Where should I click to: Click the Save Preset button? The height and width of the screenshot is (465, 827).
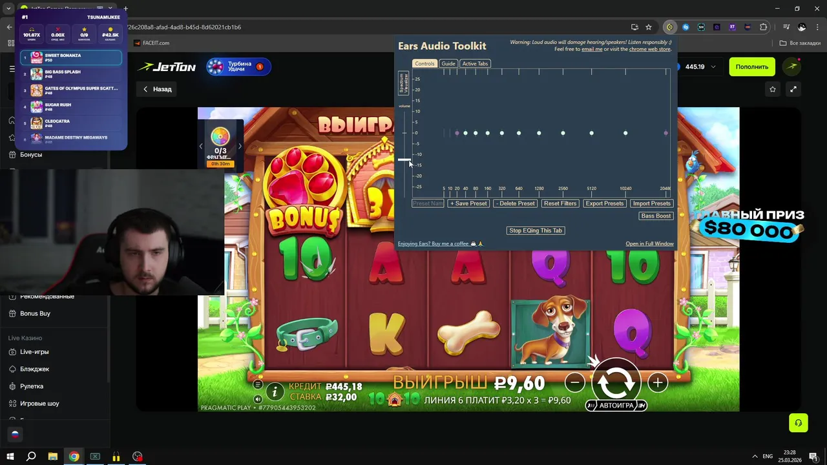[x=468, y=203]
